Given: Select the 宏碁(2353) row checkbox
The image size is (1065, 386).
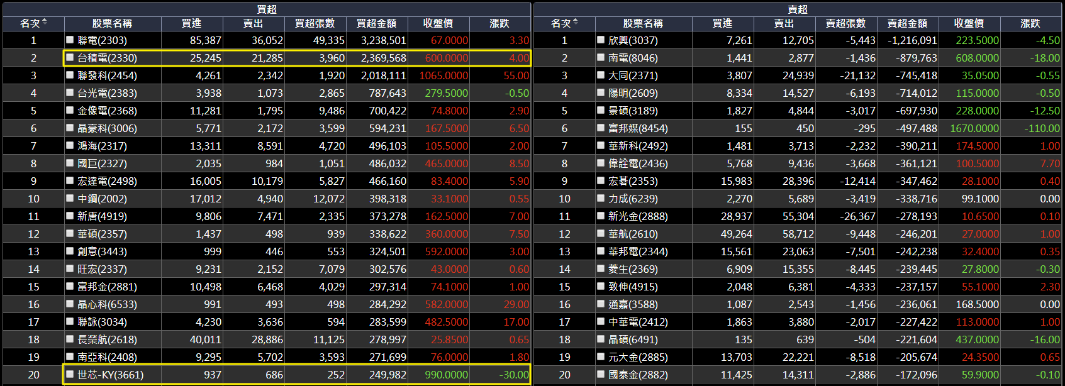Looking at the screenshot, I should pyautogui.click(x=601, y=180).
